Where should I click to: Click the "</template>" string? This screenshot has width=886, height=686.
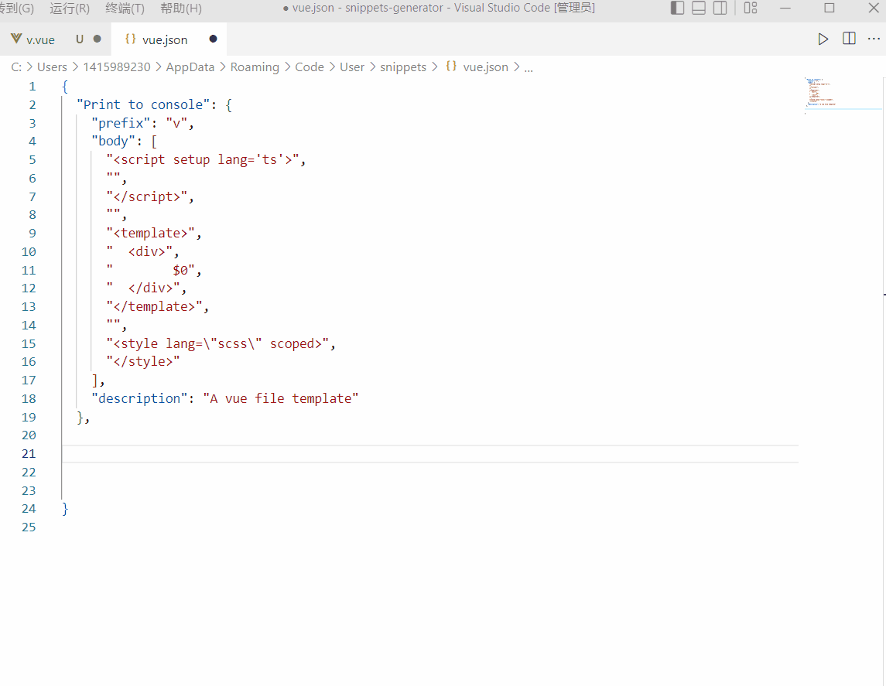pyautogui.click(x=154, y=306)
